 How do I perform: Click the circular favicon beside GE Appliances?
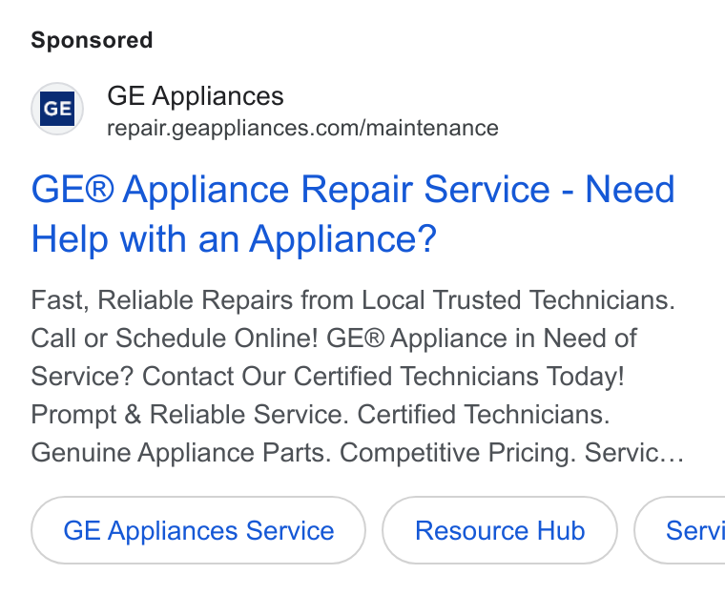pos(57,109)
